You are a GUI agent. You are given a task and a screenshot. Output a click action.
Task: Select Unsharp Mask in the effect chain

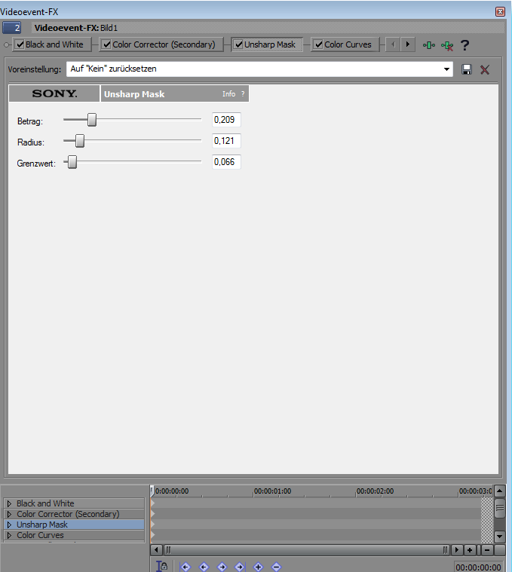pos(269,44)
